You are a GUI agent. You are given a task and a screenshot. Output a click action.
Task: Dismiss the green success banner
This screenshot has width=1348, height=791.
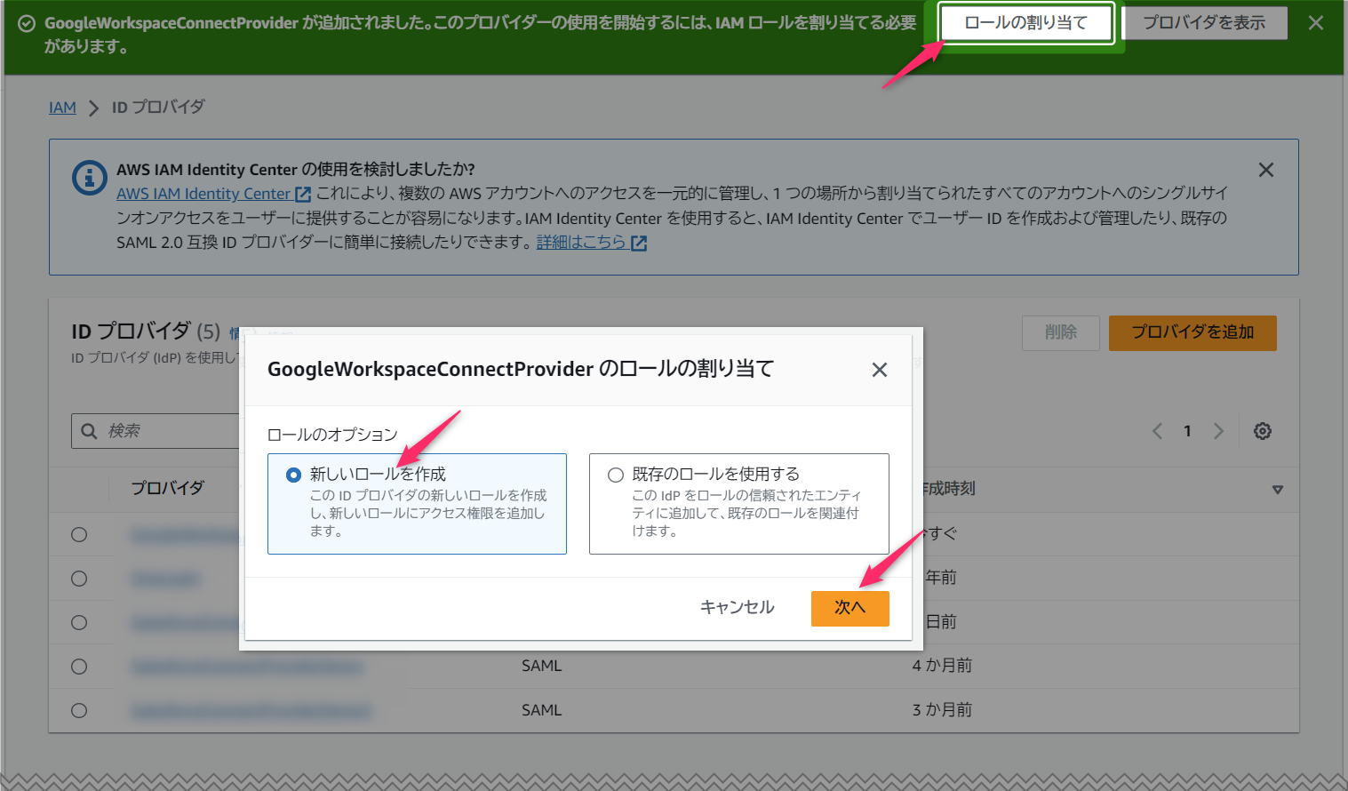tap(1316, 23)
